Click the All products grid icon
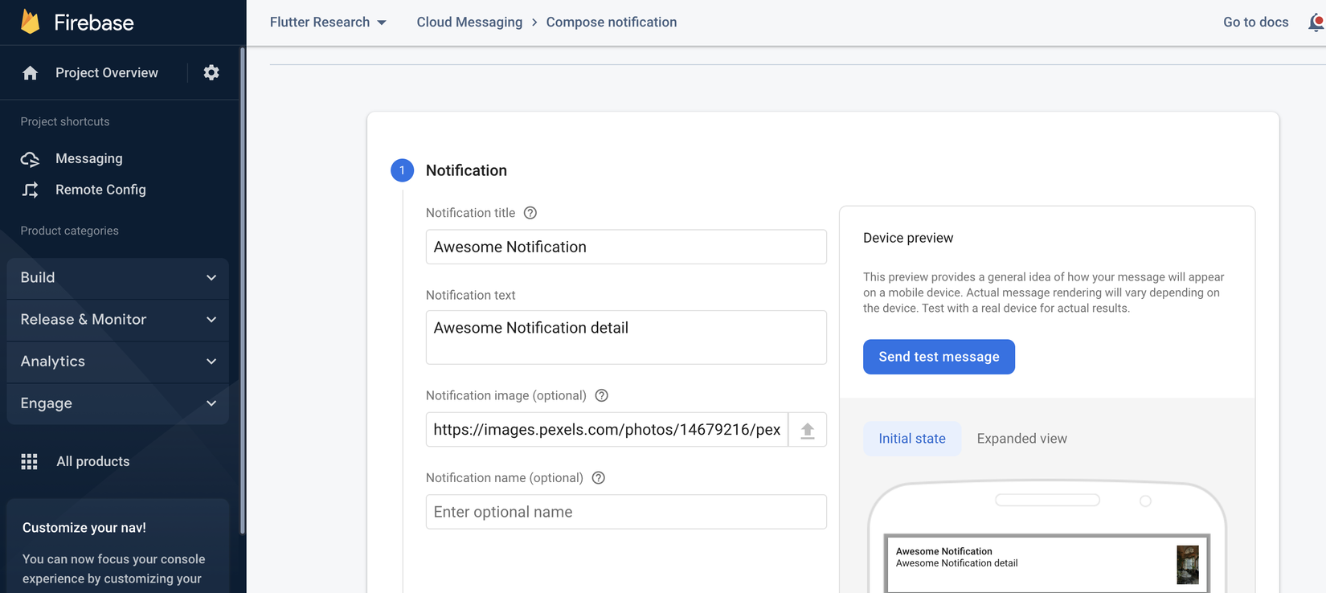This screenshot has width=1326, height=593. tap(30, 461)
